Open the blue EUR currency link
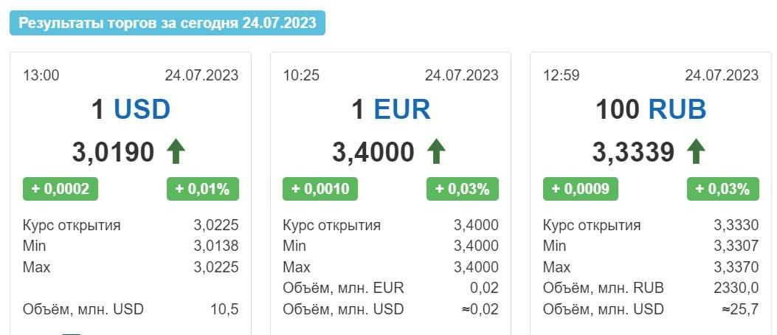The image size is (777, 335). pyautogui.click(x=402, y=109)
